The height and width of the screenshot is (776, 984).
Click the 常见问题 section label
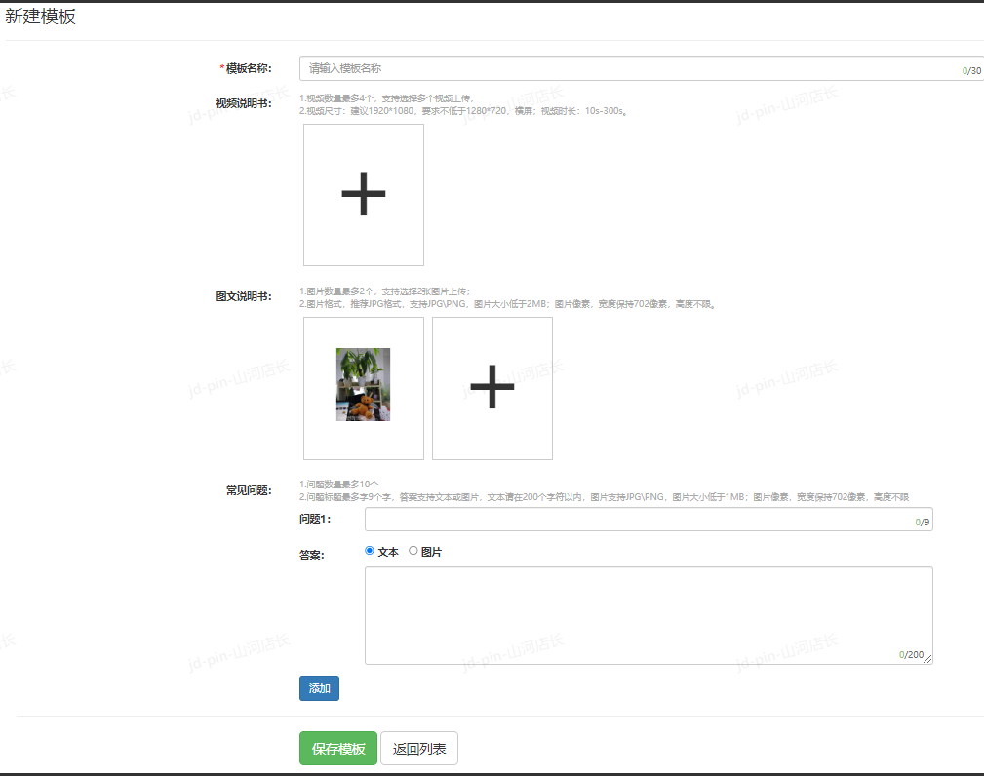coord(249,490)
